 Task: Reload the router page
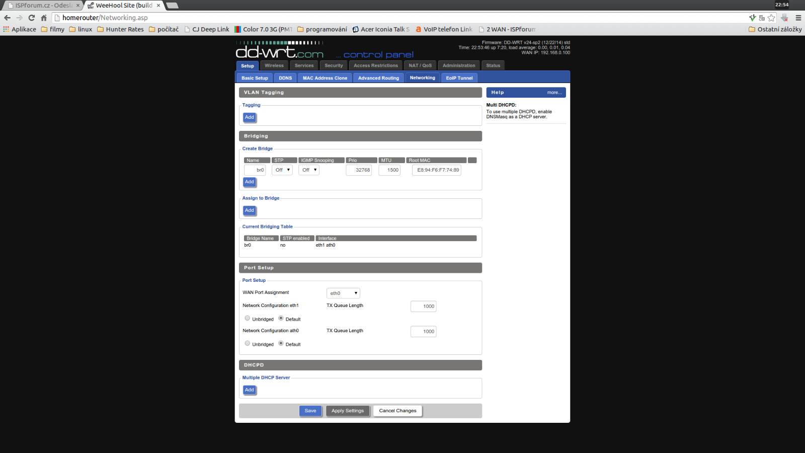(x=31, y=18)
